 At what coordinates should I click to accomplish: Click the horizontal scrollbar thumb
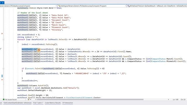[x=90, y=99]
